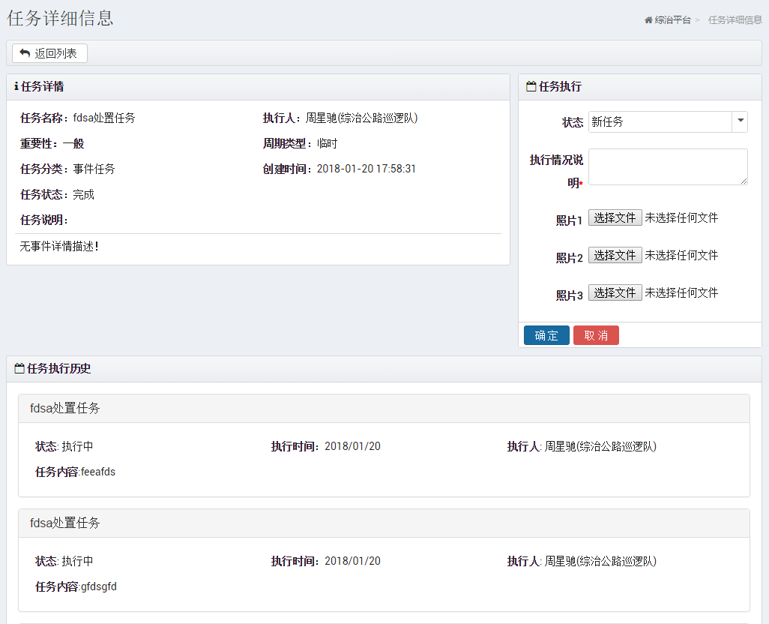The height and width of the screenshot is (624, 769).
Task: Click the home icon in the breadcrumb
Action: pos(648,20)
